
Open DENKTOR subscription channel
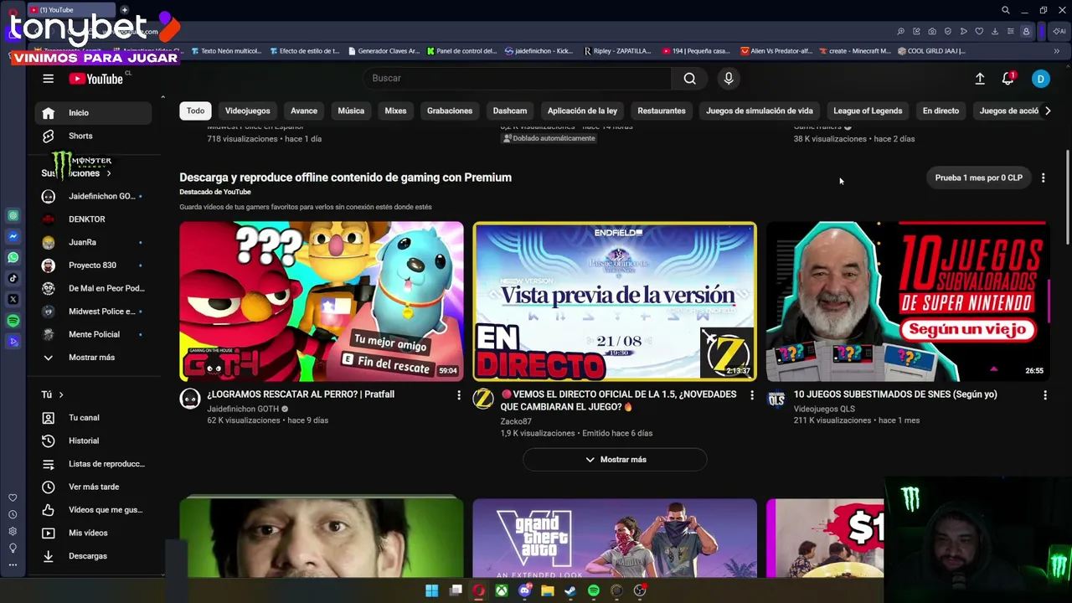tap(93, 219)
